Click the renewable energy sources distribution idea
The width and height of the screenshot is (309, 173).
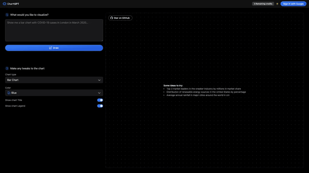pyautogui.click(x=206, y=92)
